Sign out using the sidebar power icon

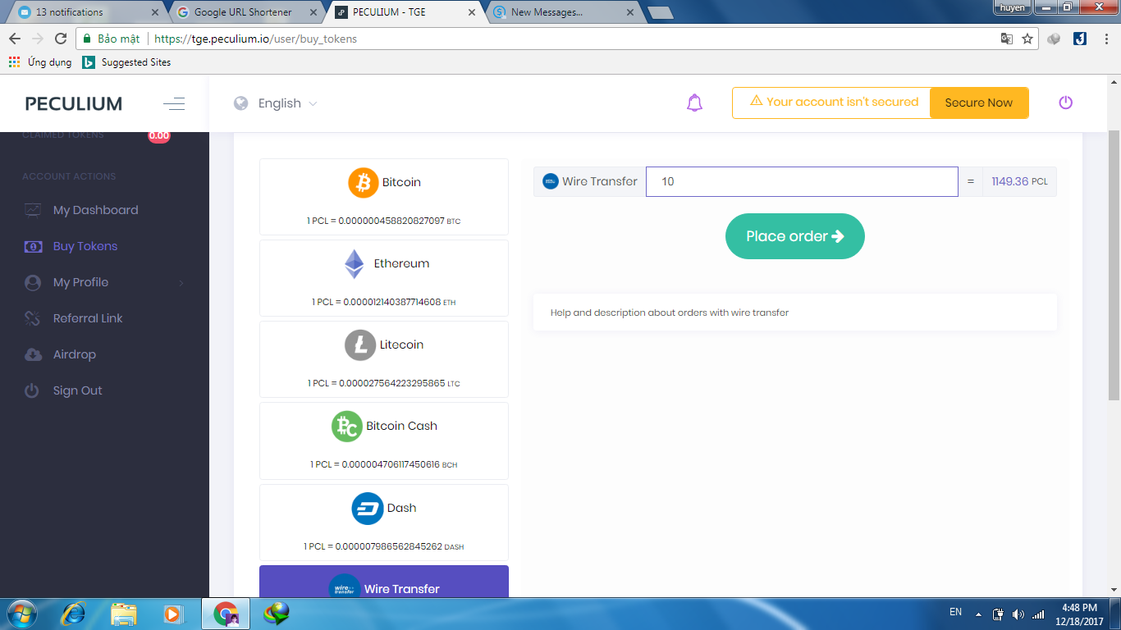[x=32, y=390]
